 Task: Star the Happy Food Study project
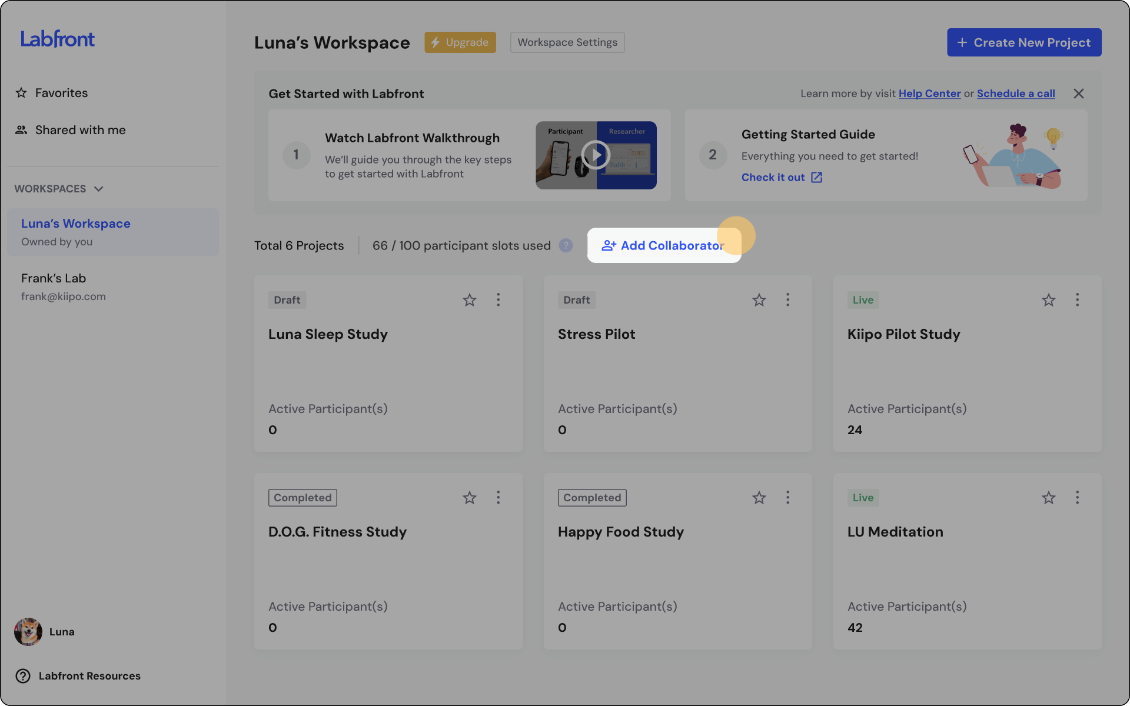click(759, 497)
